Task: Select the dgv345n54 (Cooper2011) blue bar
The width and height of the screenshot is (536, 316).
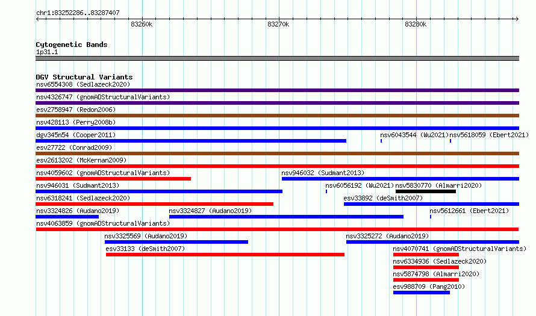Action: click(191, 141)
